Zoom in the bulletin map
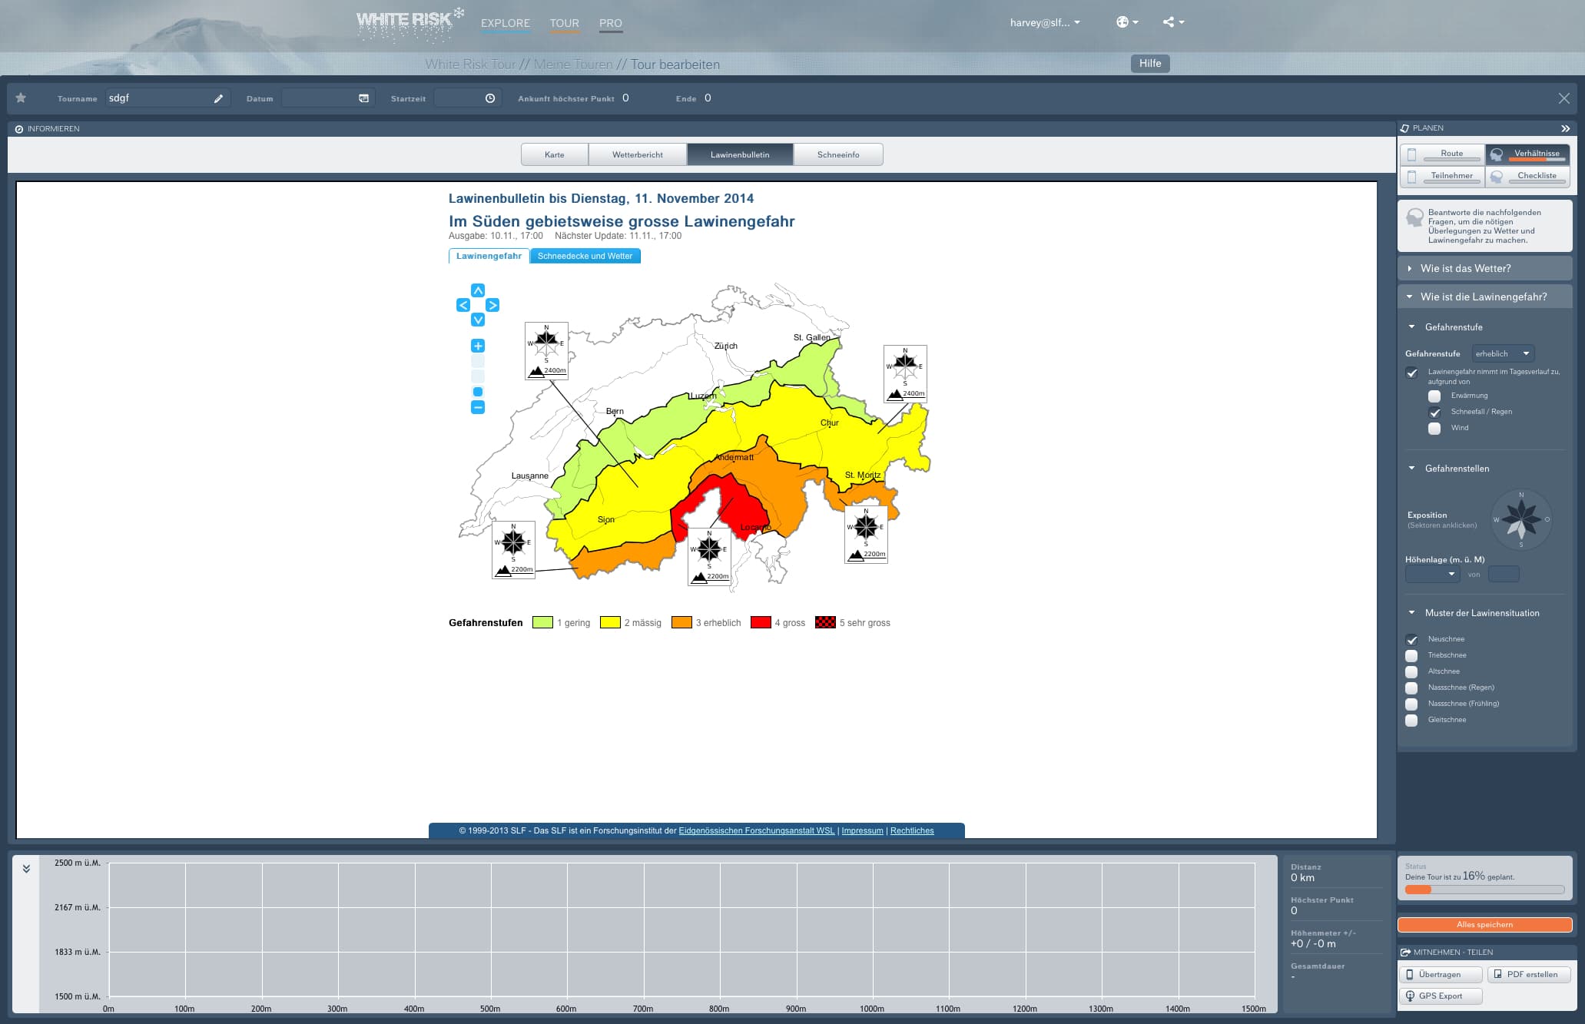The width and height of the screenshot is (1585, 1024). pos(478,346)
